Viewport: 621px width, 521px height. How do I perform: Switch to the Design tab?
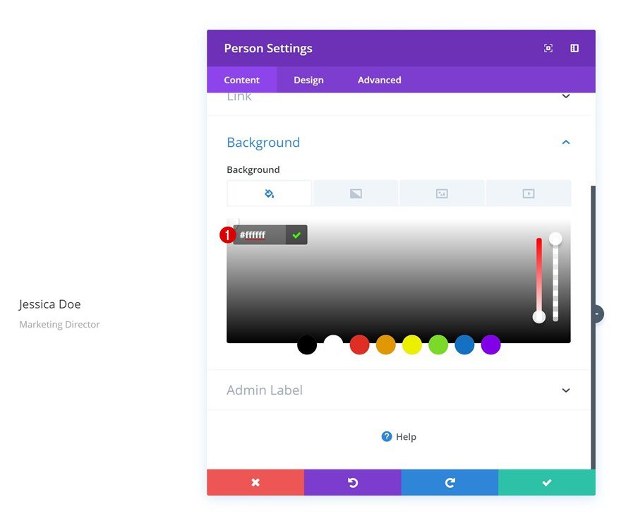(308, 80)
